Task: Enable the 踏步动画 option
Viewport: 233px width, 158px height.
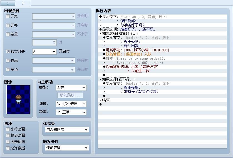Action: [x=8, y=135]
